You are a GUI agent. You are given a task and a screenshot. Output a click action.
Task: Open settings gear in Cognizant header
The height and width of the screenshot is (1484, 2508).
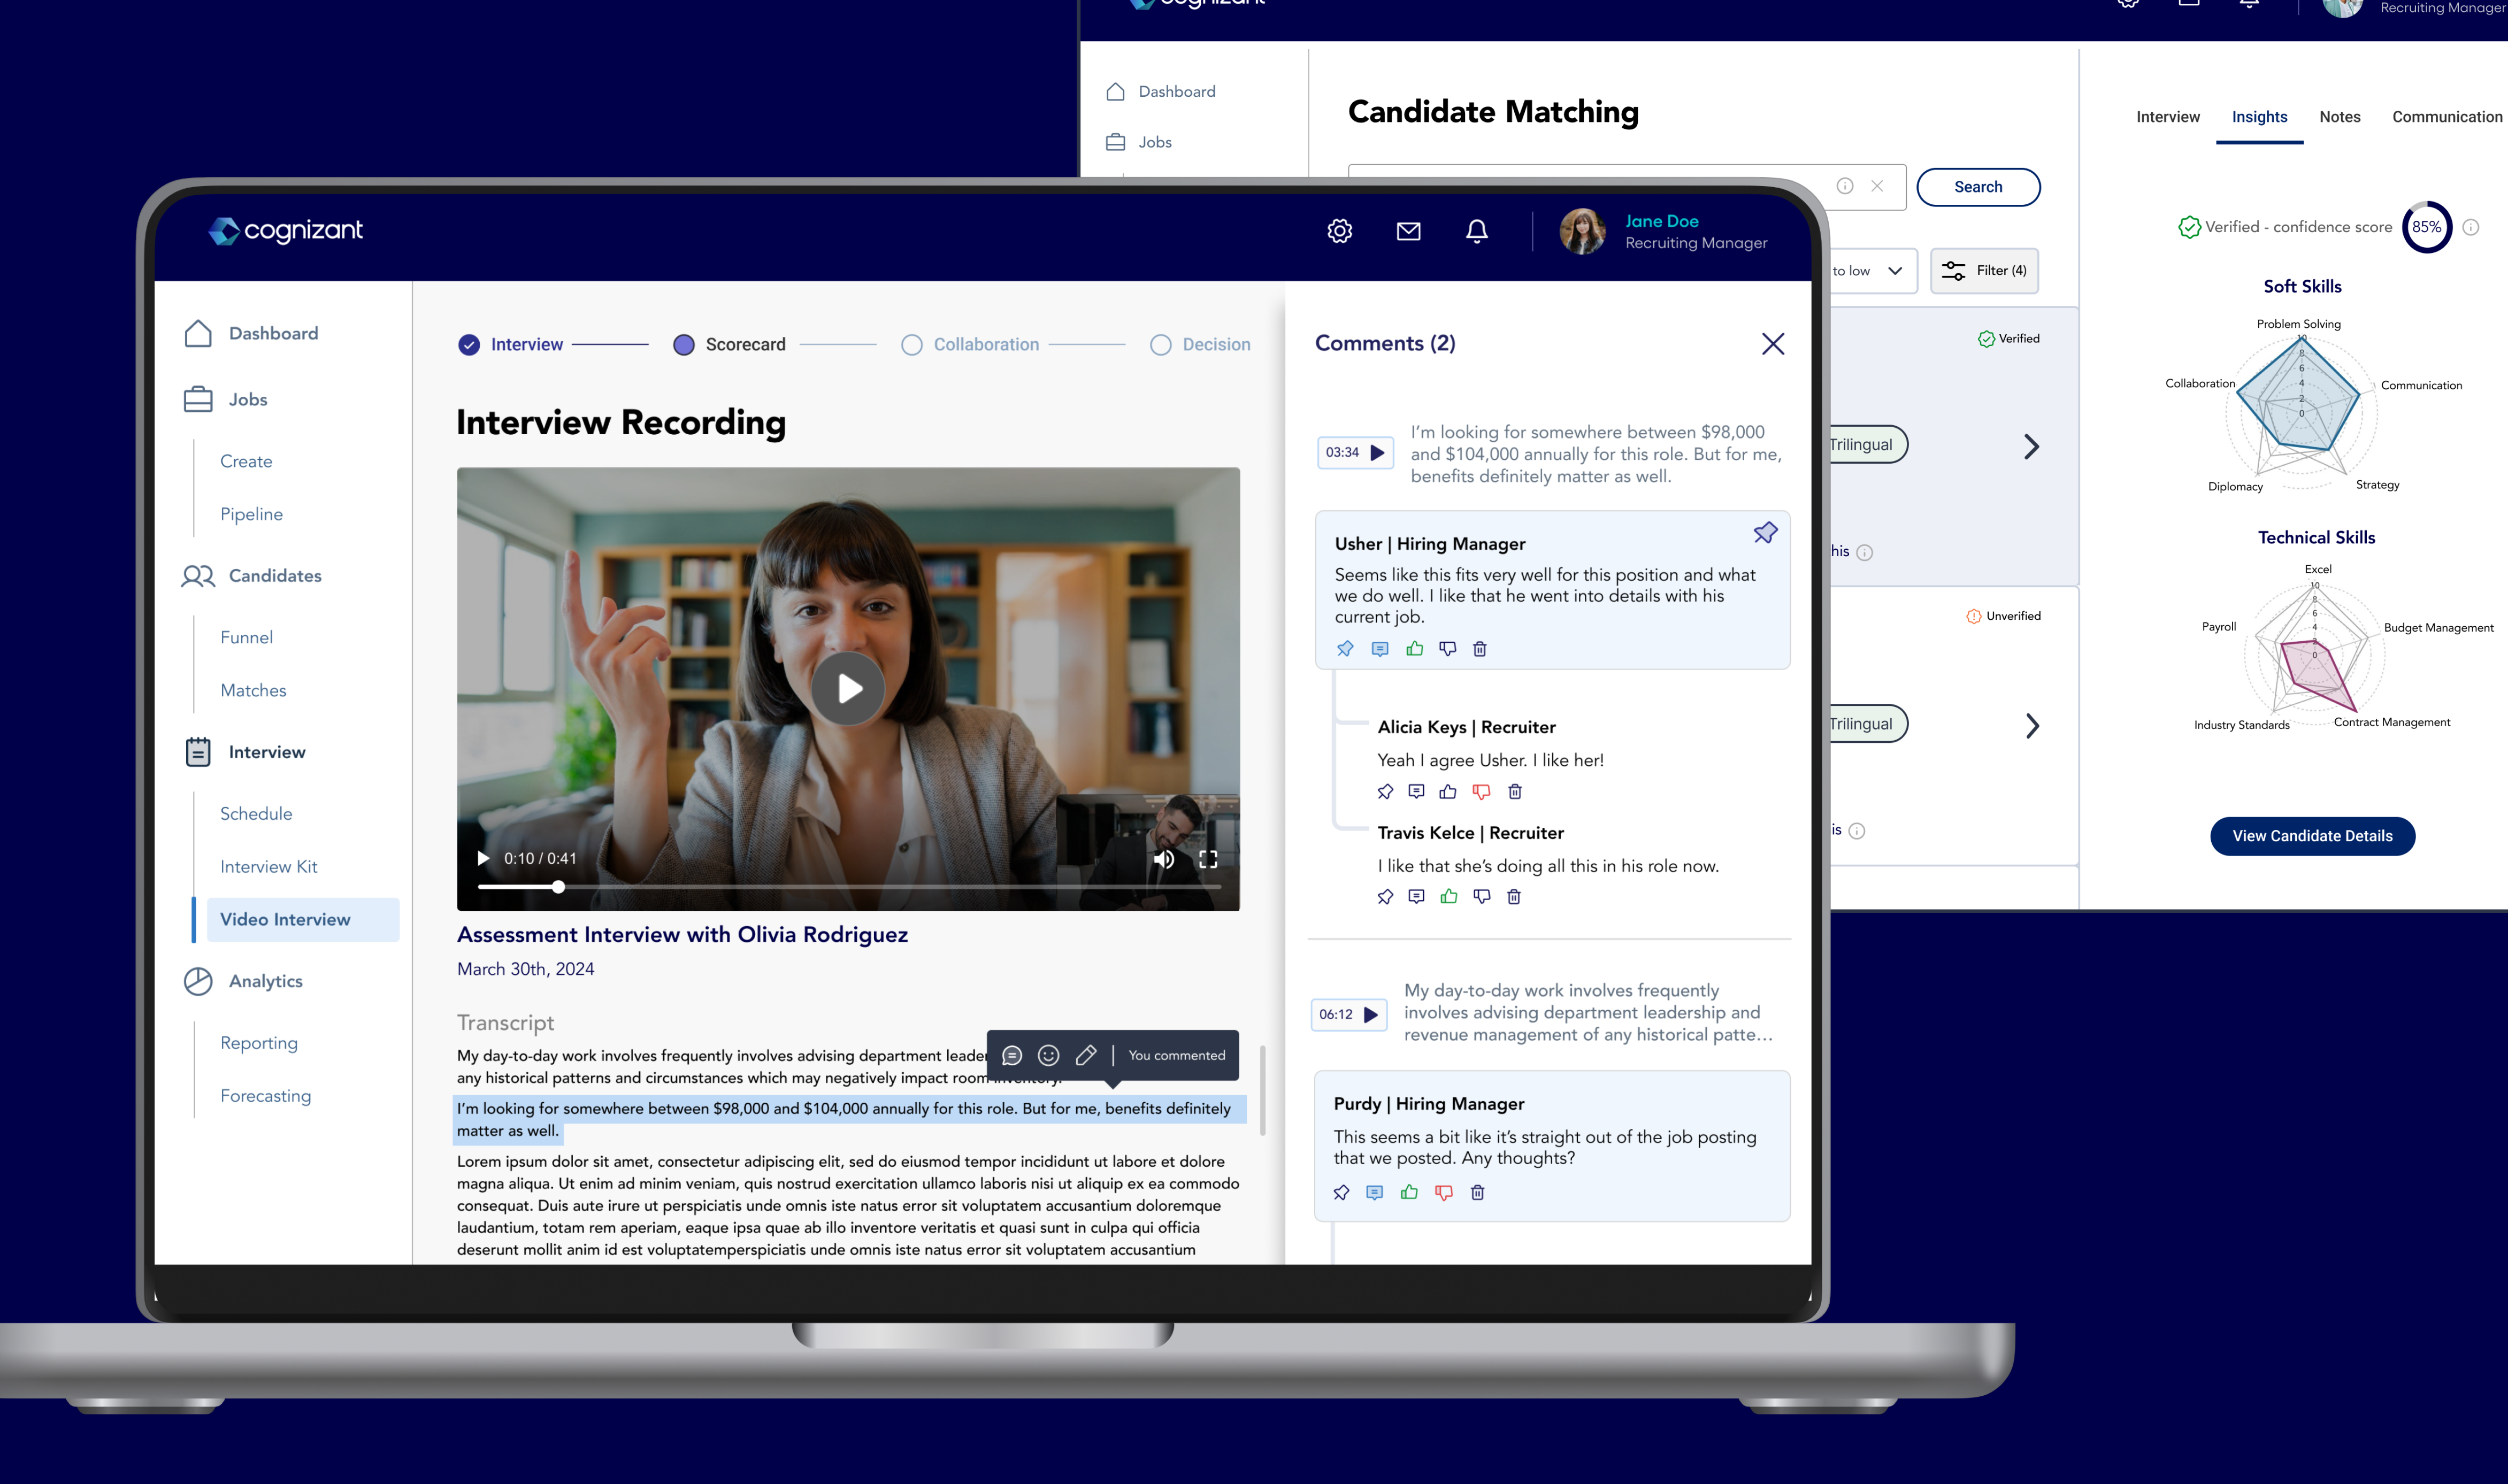pyautogui.click(x=1339, y=231)
